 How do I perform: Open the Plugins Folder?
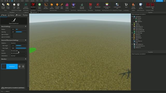(8, 6)
